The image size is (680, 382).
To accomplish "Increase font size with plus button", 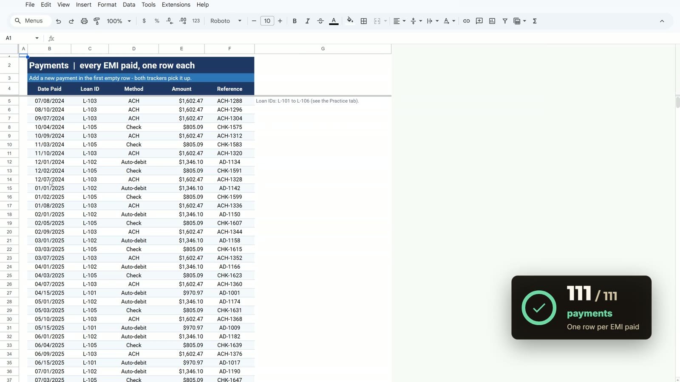I will click(280, 21).
